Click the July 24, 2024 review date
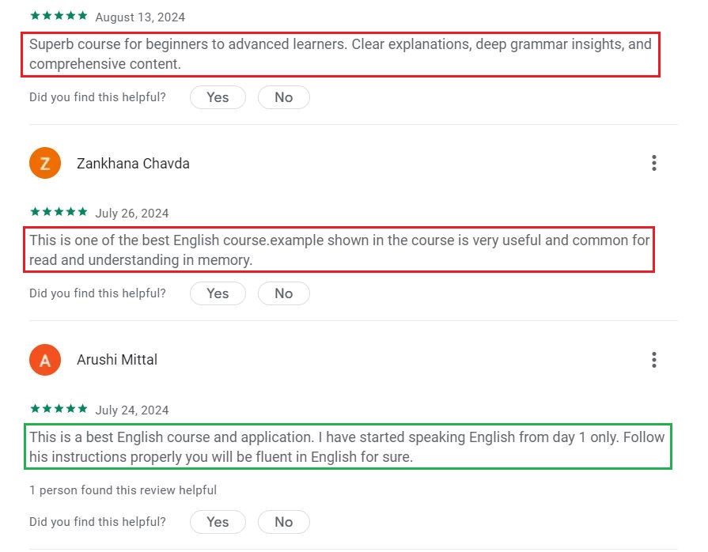This screenshot has width=708, height=552. pyautogui.click(x=132, y=410)
